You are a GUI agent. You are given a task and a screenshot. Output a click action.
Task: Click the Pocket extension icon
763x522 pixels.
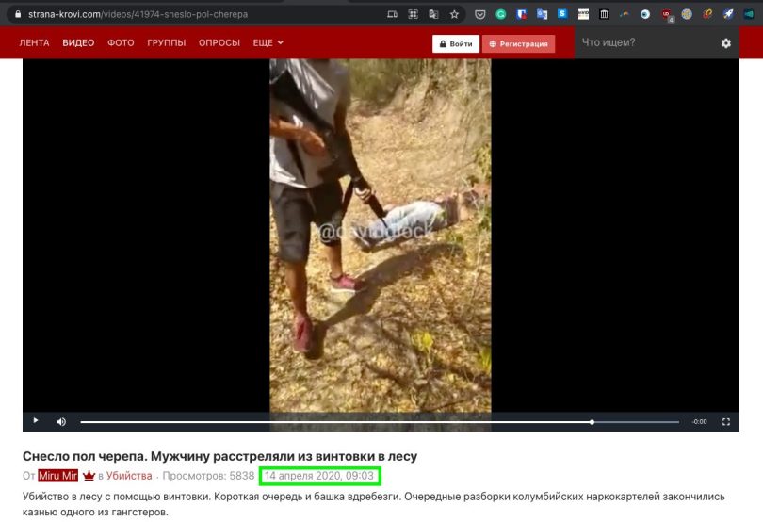coord(480,14)
